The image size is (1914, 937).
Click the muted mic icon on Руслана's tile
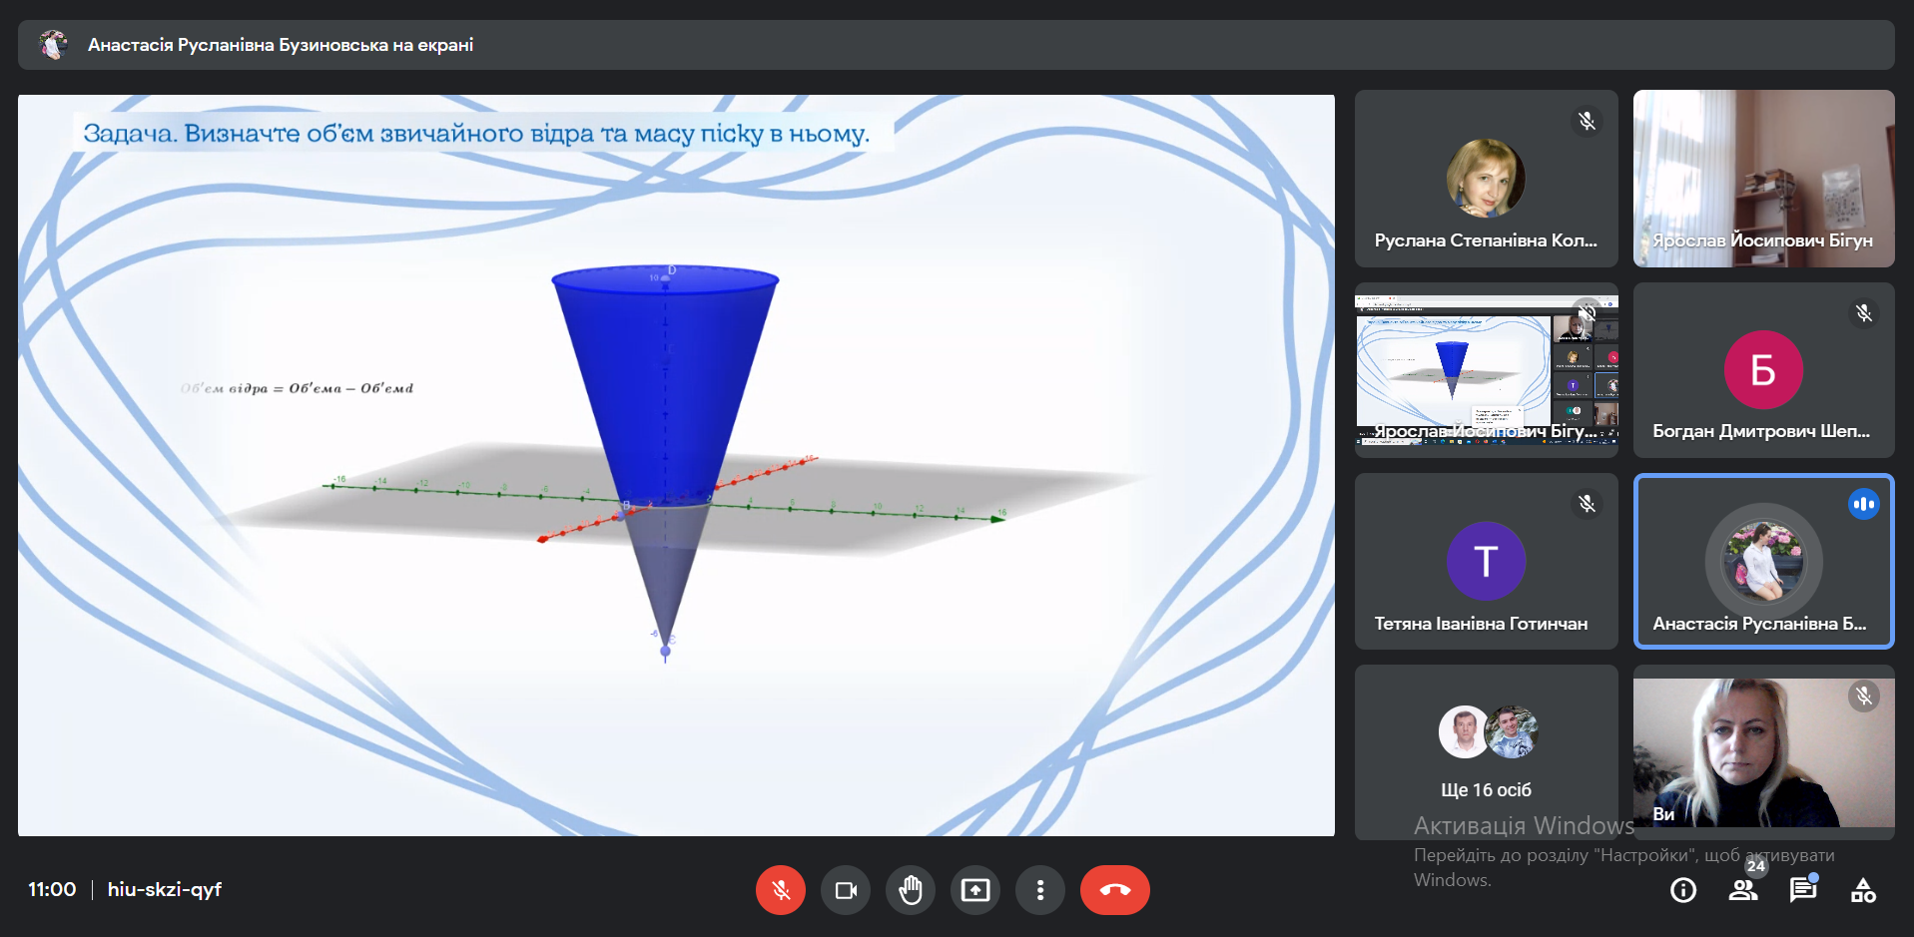pos(1587,122)
